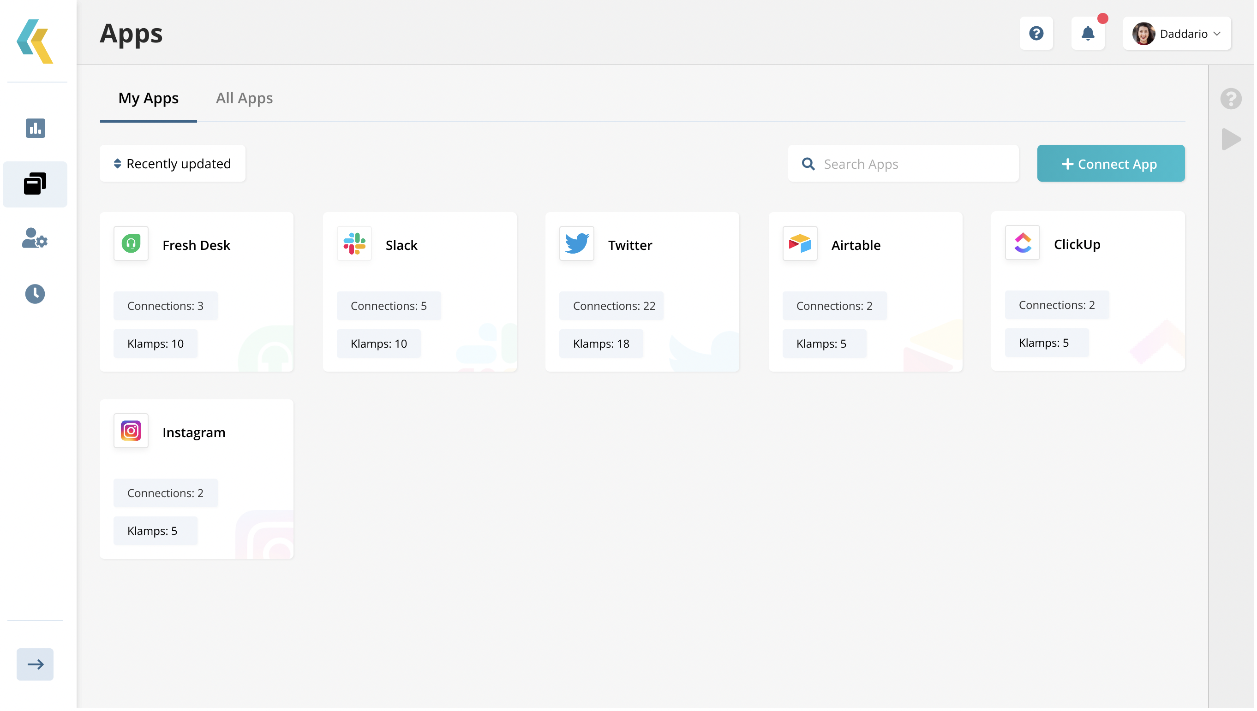Open the Recently updated sort dropdown

173,164
